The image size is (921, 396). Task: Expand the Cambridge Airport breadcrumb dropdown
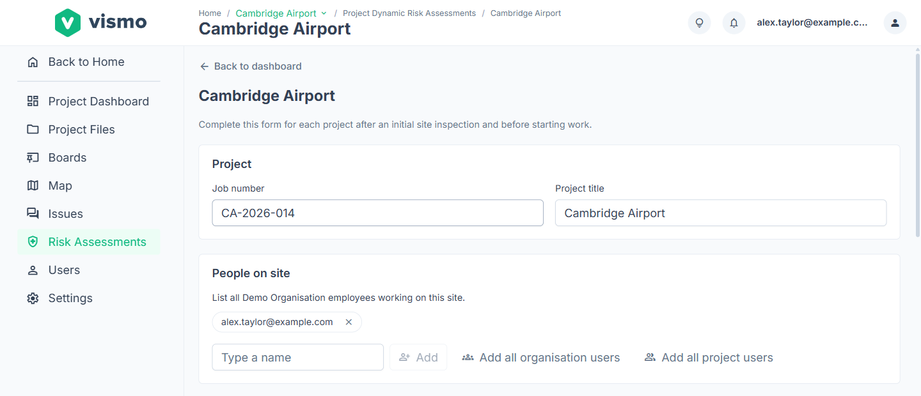[324, 13]
